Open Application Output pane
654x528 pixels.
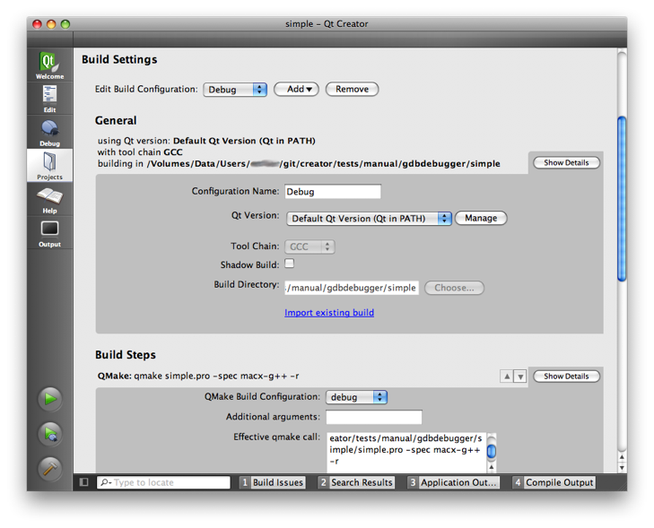[453, 482]
